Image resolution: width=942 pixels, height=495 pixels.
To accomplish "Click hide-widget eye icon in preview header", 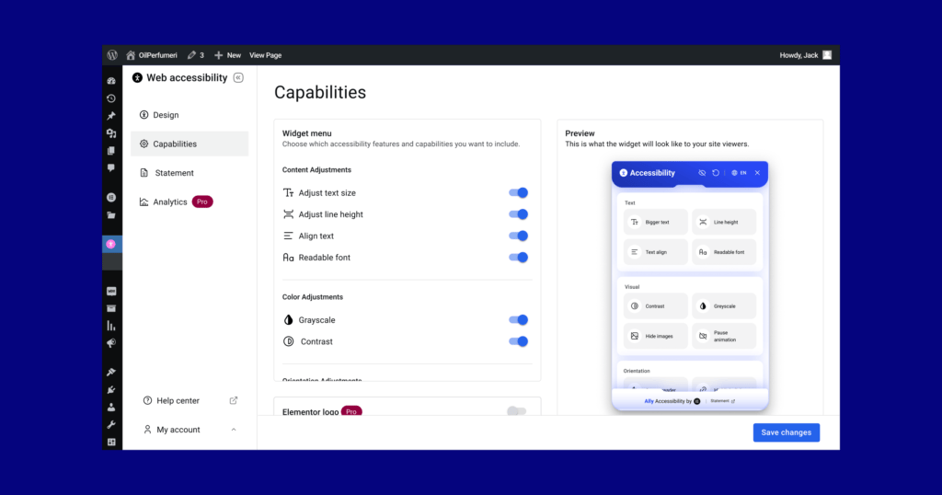I will [x=702, y=173].
